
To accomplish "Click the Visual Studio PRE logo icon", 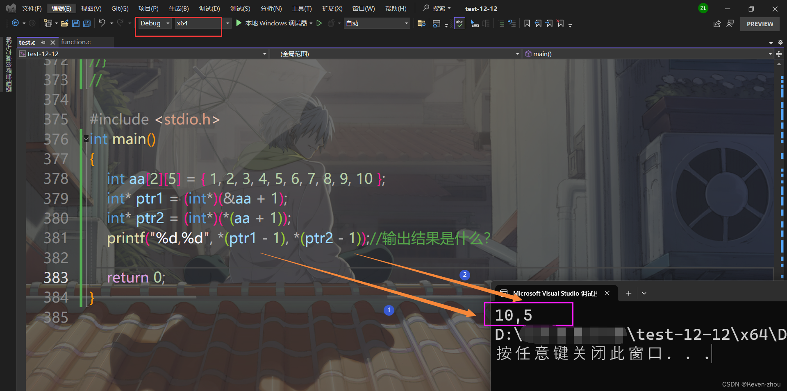I will click(11, 8).
